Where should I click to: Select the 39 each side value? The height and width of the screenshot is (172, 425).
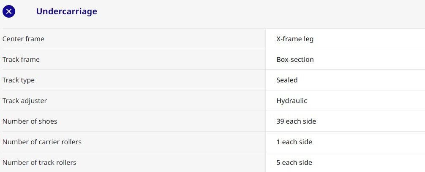point(296,121)
